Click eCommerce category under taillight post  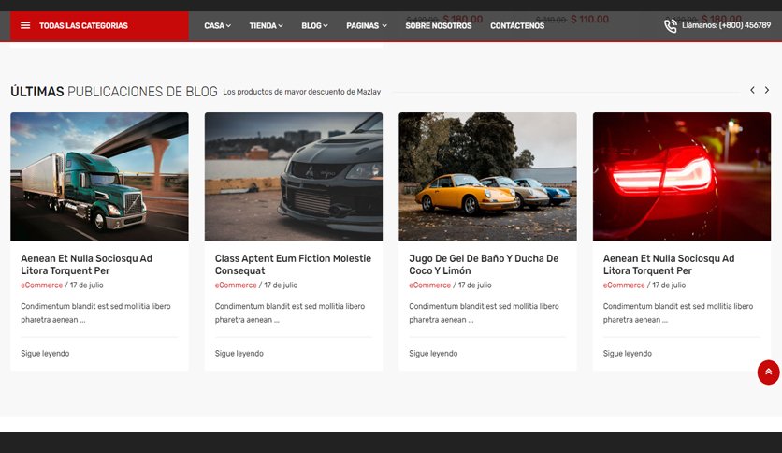[623, 285]
